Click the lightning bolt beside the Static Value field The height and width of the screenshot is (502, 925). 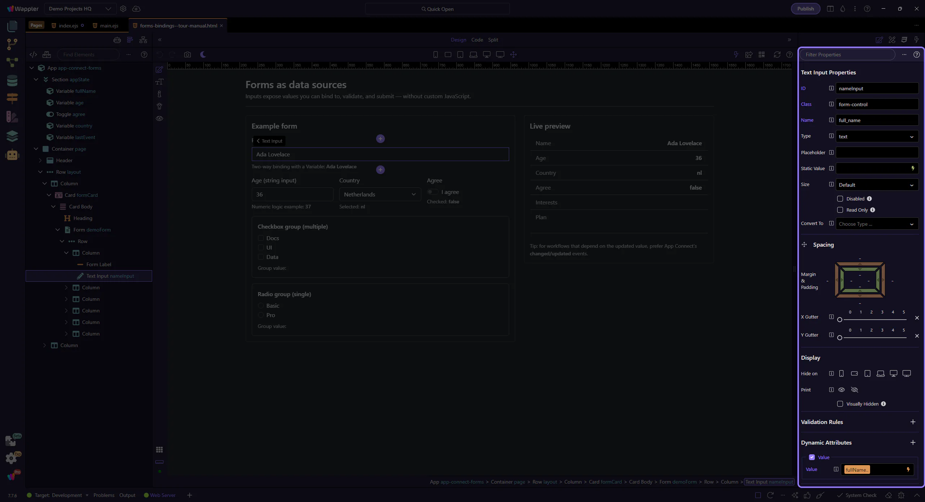(x=913, y=168)
